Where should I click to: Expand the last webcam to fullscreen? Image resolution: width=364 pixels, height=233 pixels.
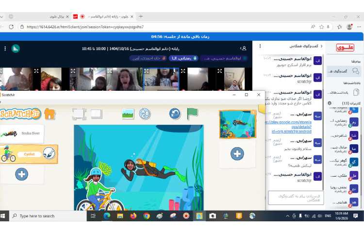(219, 71)
